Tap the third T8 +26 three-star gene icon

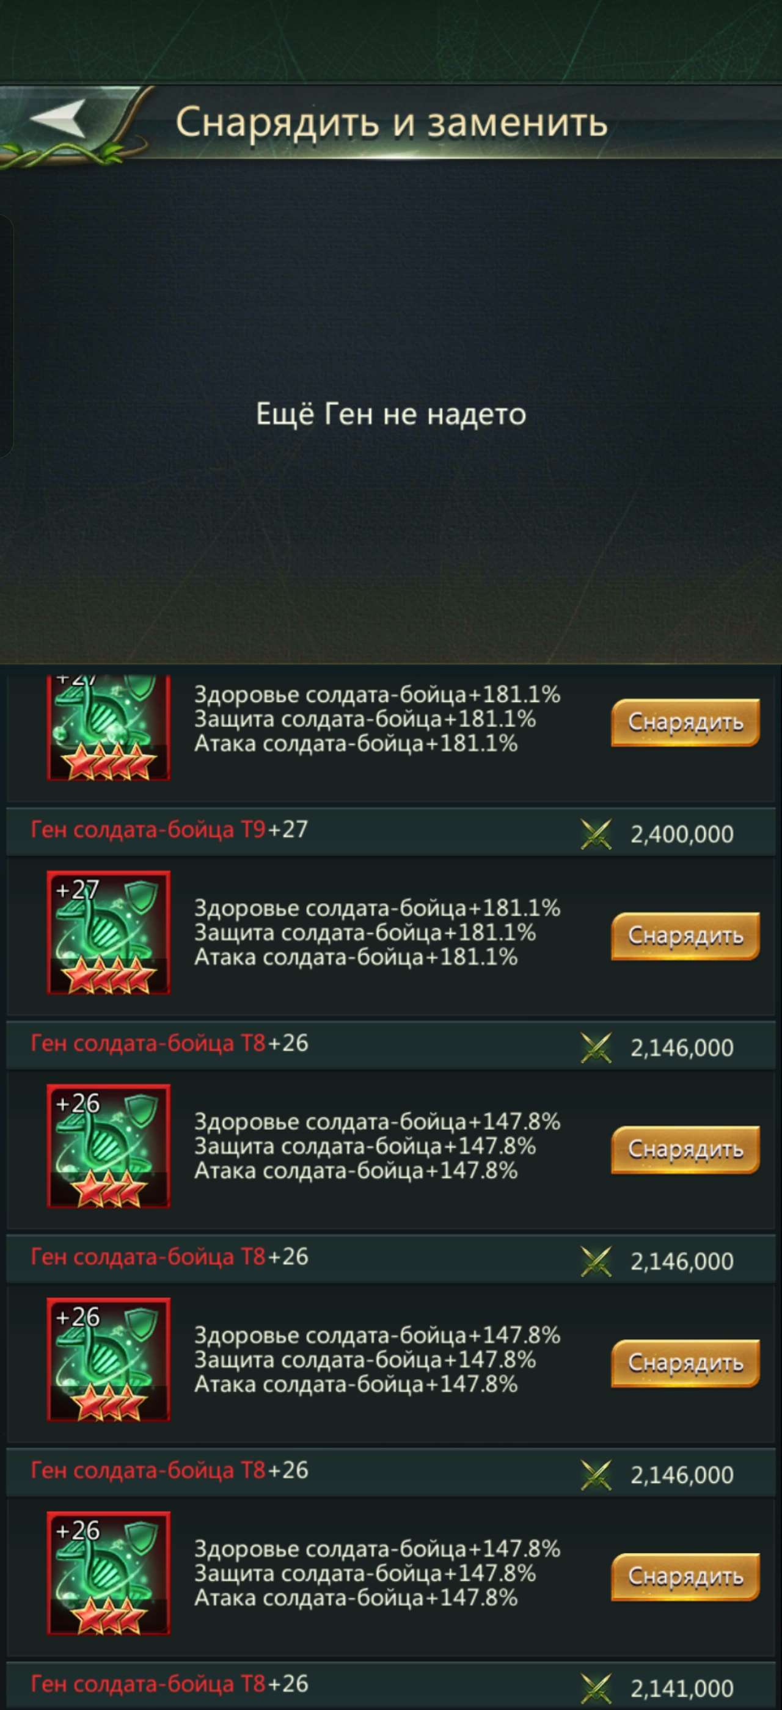point(108,1574)
